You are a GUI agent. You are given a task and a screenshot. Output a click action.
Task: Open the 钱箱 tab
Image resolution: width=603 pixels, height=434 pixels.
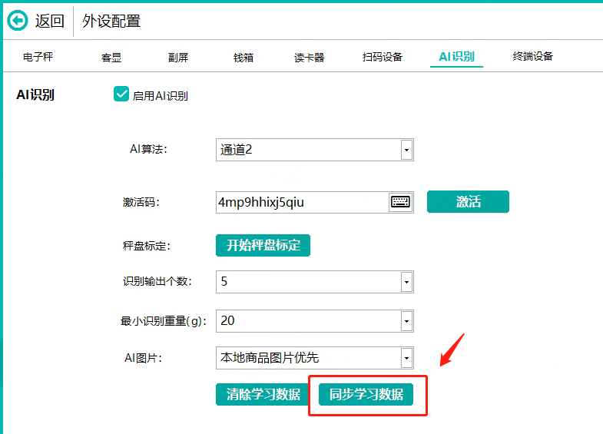click(244, 58)
